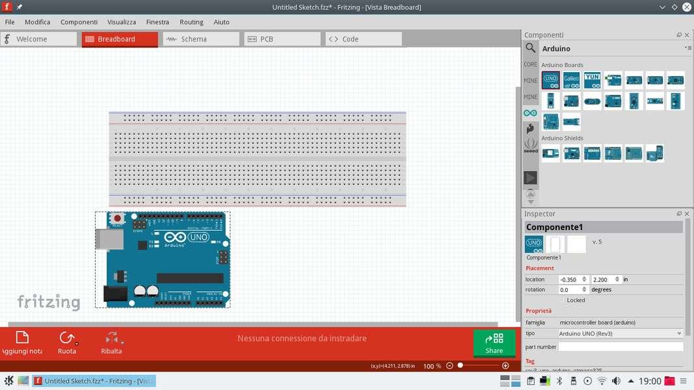This screenshot has width=694, height=390.
Task: Switch to the PCB tab
Action: click(x=282, y=39)
